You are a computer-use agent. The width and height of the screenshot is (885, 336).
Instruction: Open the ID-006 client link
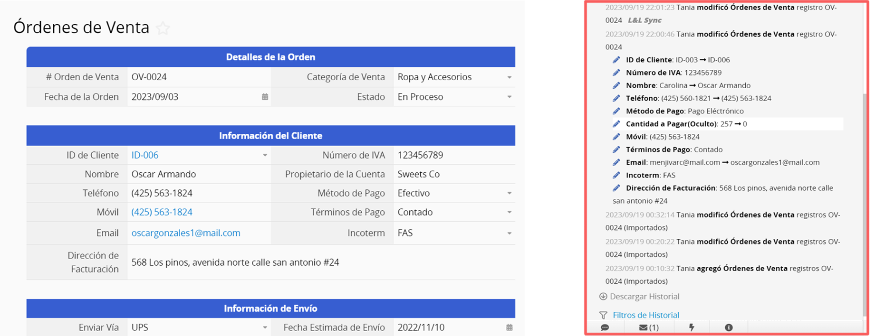[145, 155]
